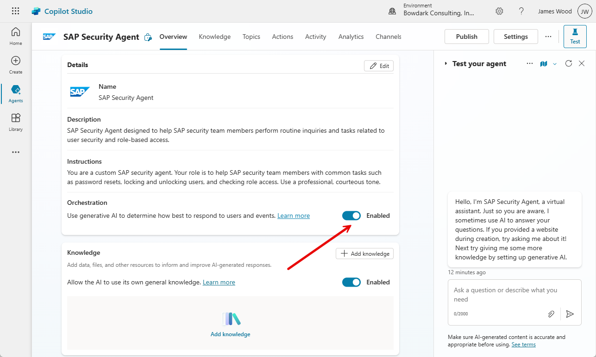Click the SAP logo in Details card
This screenshot has width=596, height=357.
80,92
